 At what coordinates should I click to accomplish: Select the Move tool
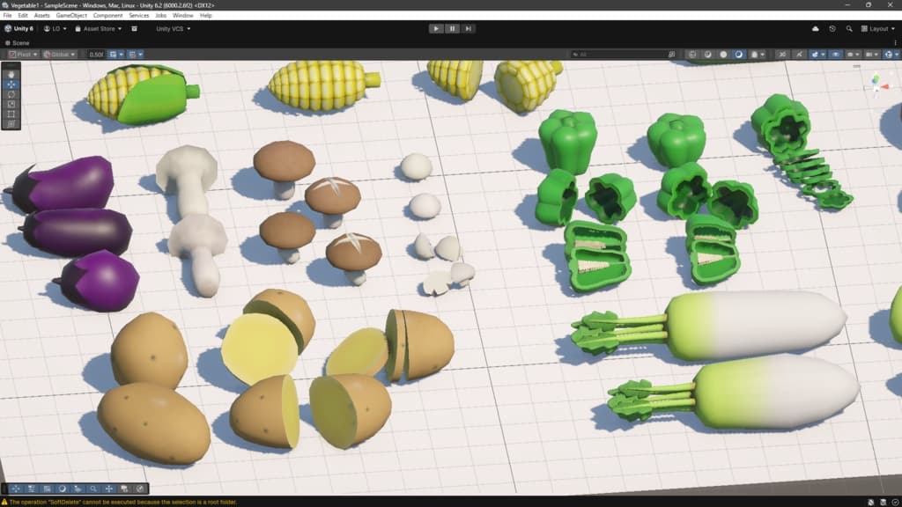point(11,84)
